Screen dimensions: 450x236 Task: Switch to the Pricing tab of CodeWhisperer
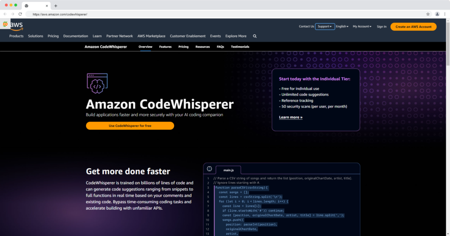point(183,46)
